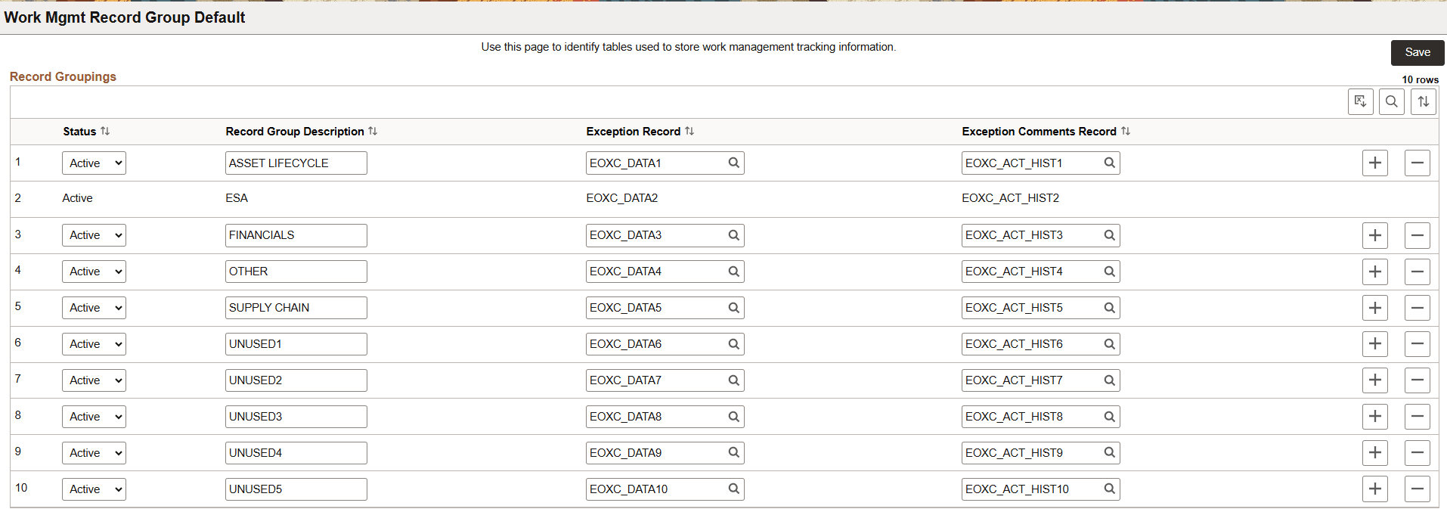Delete the UNUSED3 row

click(x=1418, y=416)
